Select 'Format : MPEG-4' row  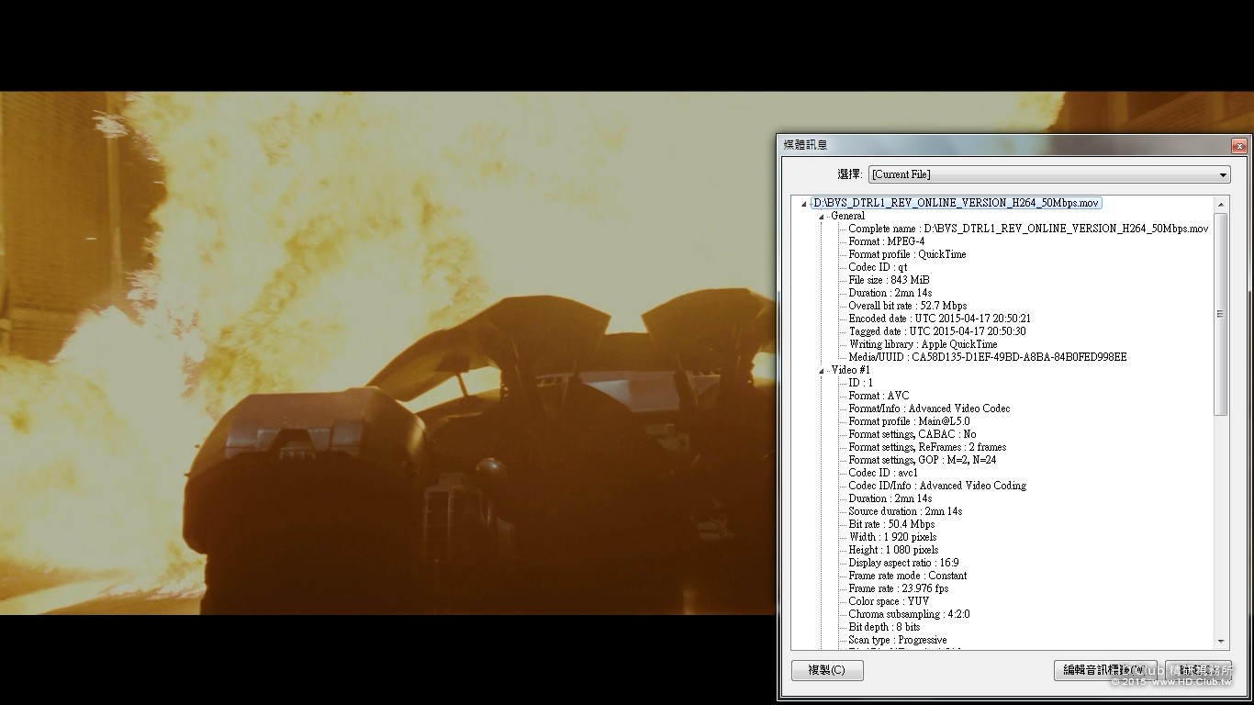[x=886, y=241]
